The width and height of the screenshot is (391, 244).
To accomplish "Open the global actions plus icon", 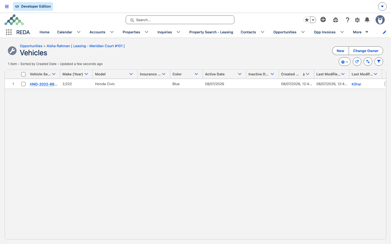I will point(323,20).
